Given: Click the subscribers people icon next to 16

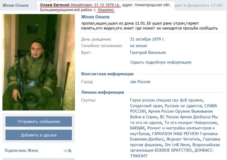Looking at the screenshot, I should click(70, 151).
